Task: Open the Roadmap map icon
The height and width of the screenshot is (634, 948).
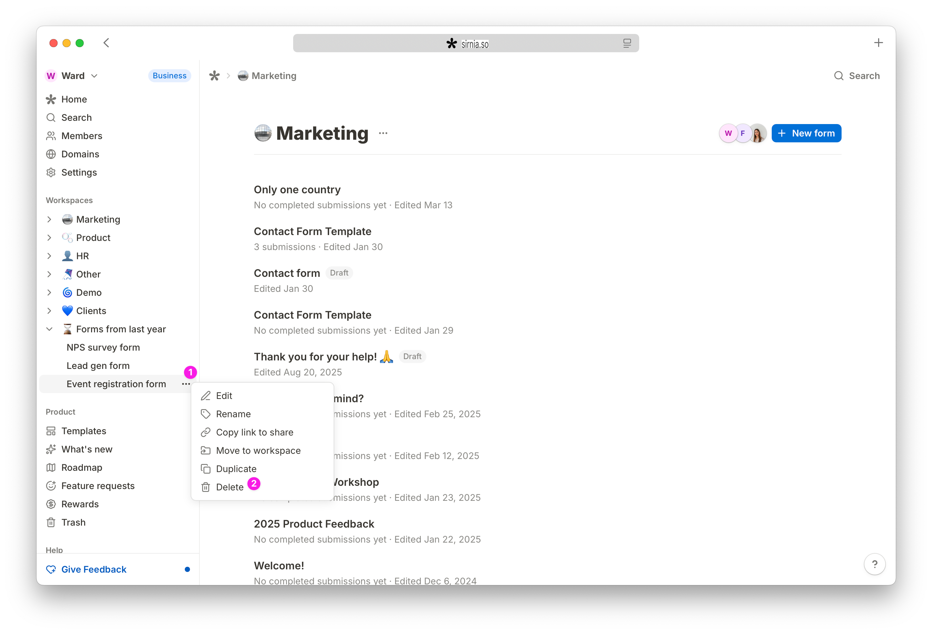Action: (51, 468)
